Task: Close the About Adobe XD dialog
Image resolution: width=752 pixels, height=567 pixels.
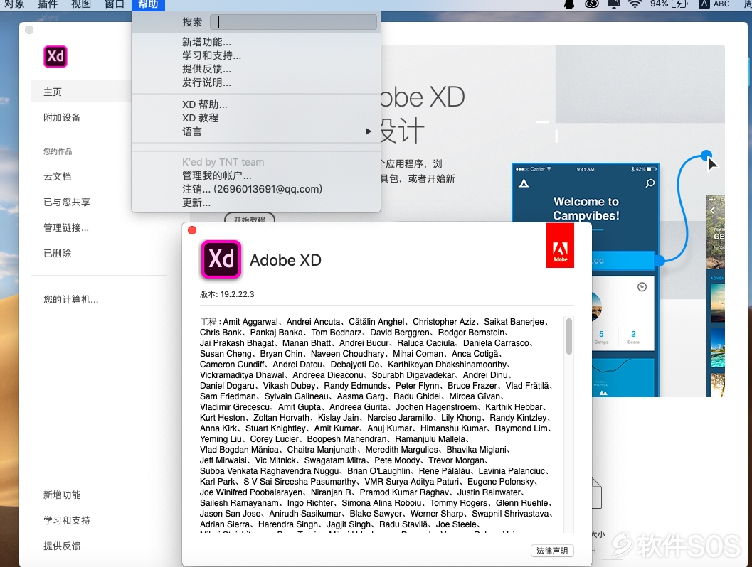Action: (x=192, y=230)
